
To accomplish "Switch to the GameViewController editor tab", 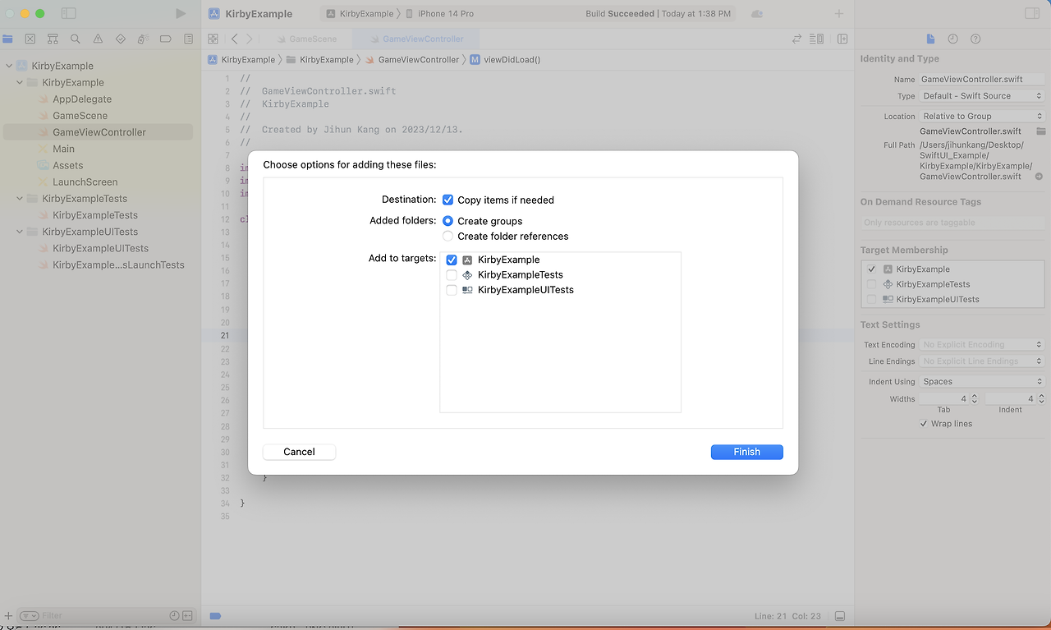I will pyautogui.click(x=417, y=39).
